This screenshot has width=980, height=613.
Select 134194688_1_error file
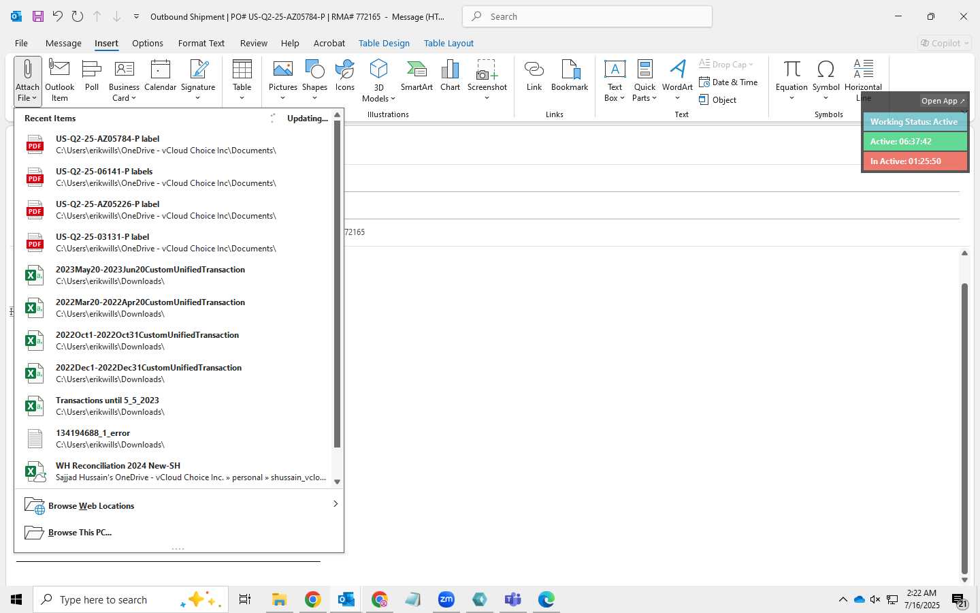click(x=174, y=439)
